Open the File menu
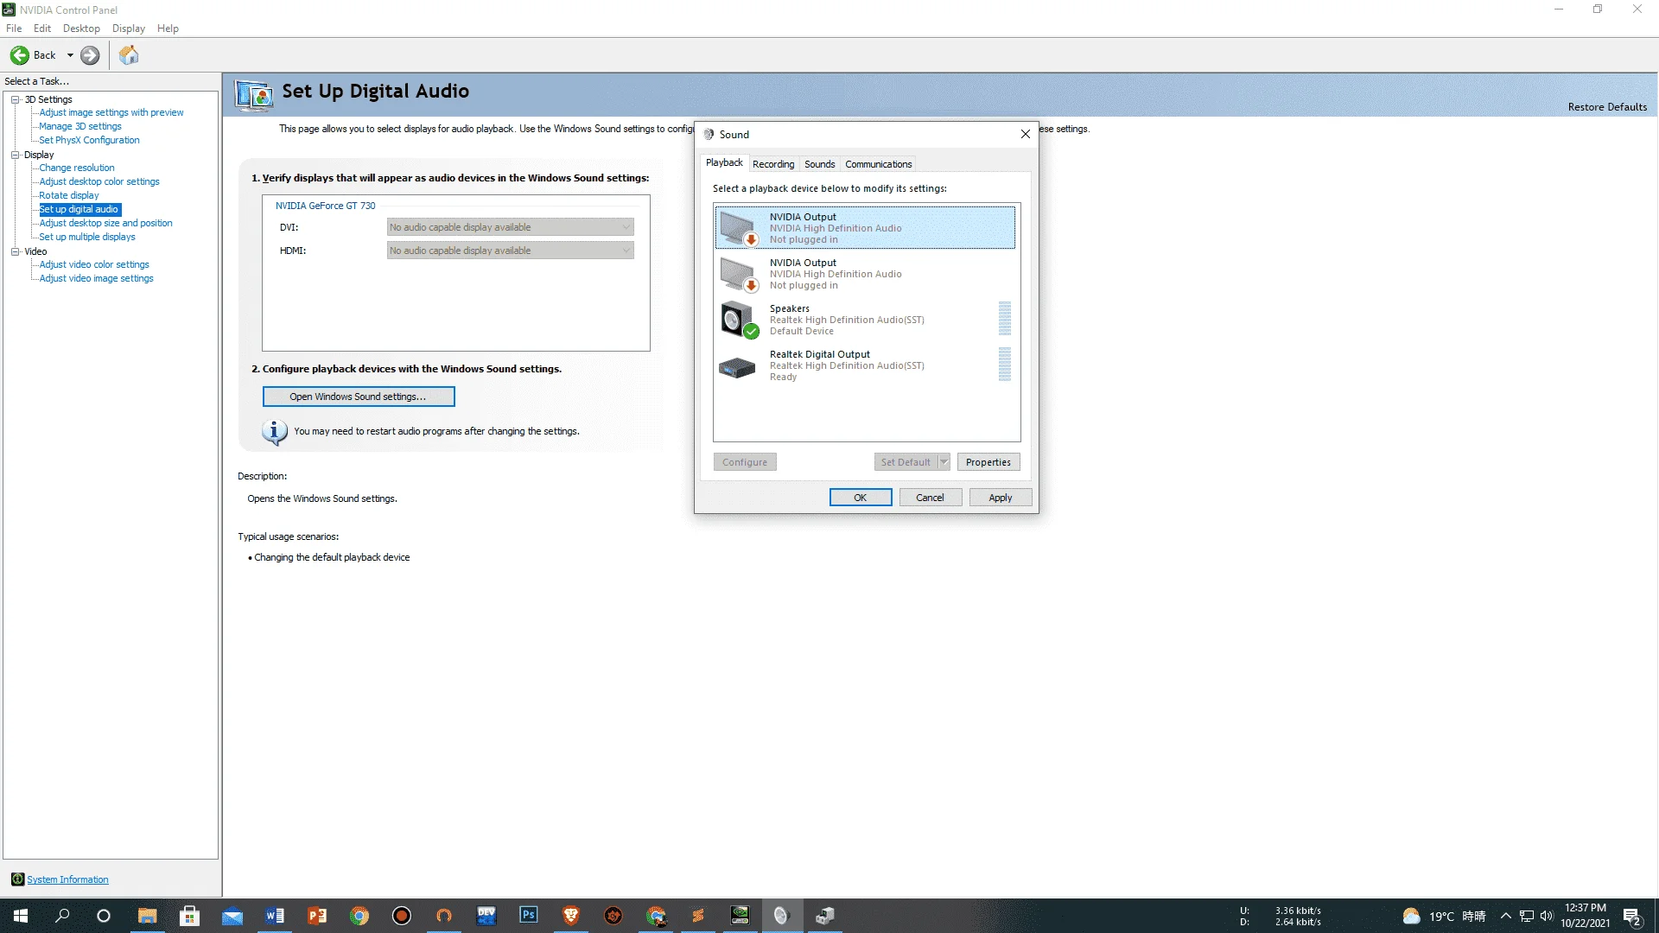This screenshot has width=1659, height=933. (14, 29)
